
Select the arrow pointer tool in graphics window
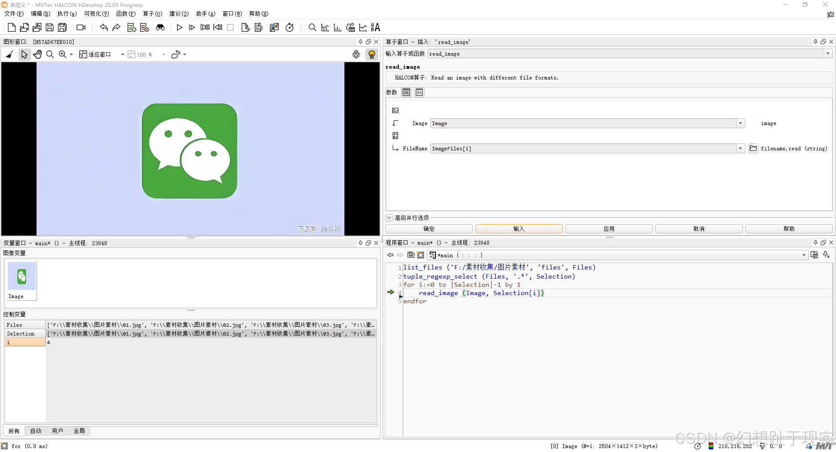(x=24, y=54)
